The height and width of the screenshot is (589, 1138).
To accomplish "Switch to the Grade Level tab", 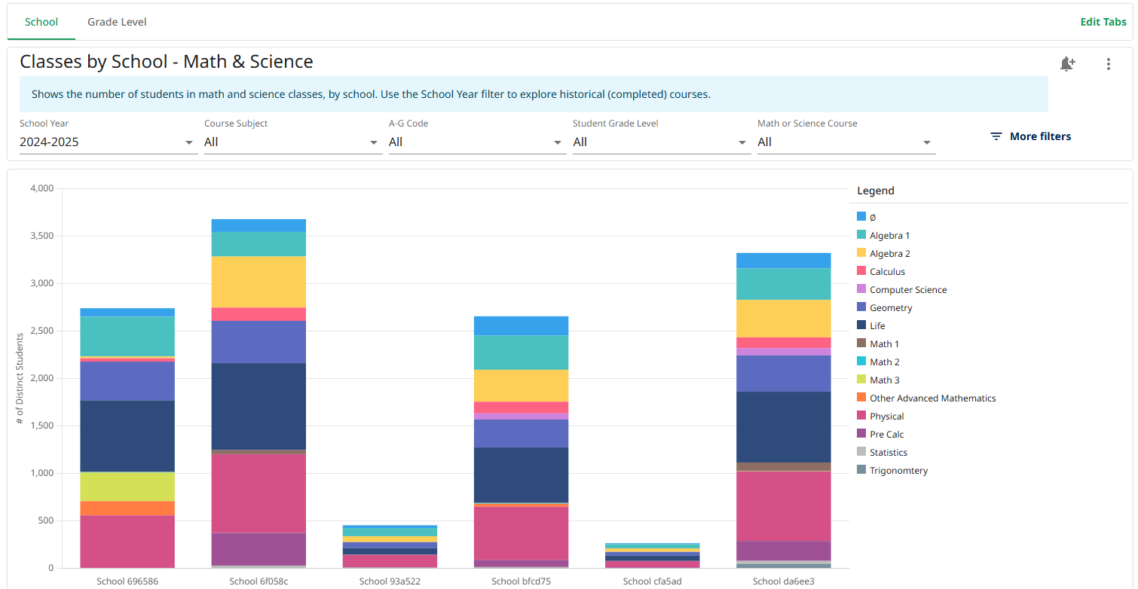I will pos(117,22).
